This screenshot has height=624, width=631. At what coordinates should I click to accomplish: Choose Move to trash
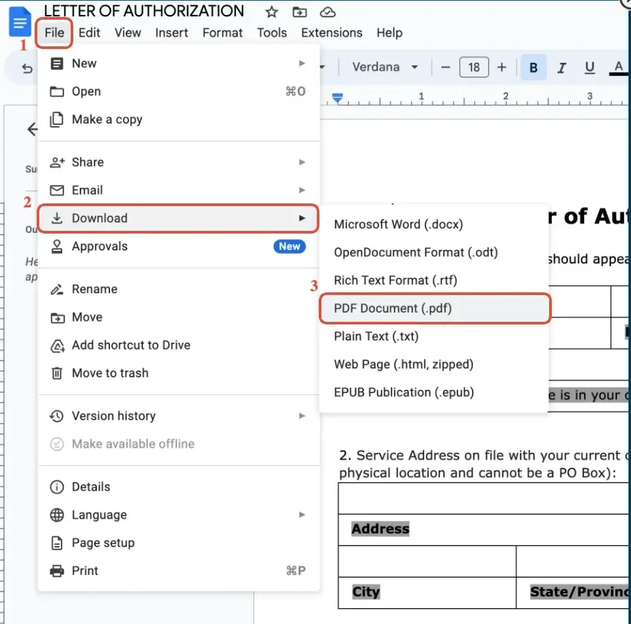pyautogui.click(x=179, y=373)
